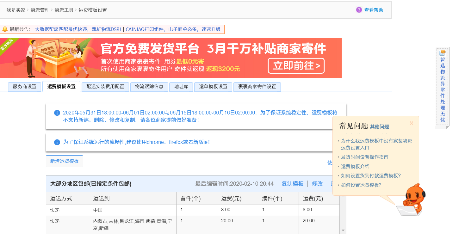This screenshot has height=240, width=453.
Task: Open the 地址库 tab
Action: [181, 87]
